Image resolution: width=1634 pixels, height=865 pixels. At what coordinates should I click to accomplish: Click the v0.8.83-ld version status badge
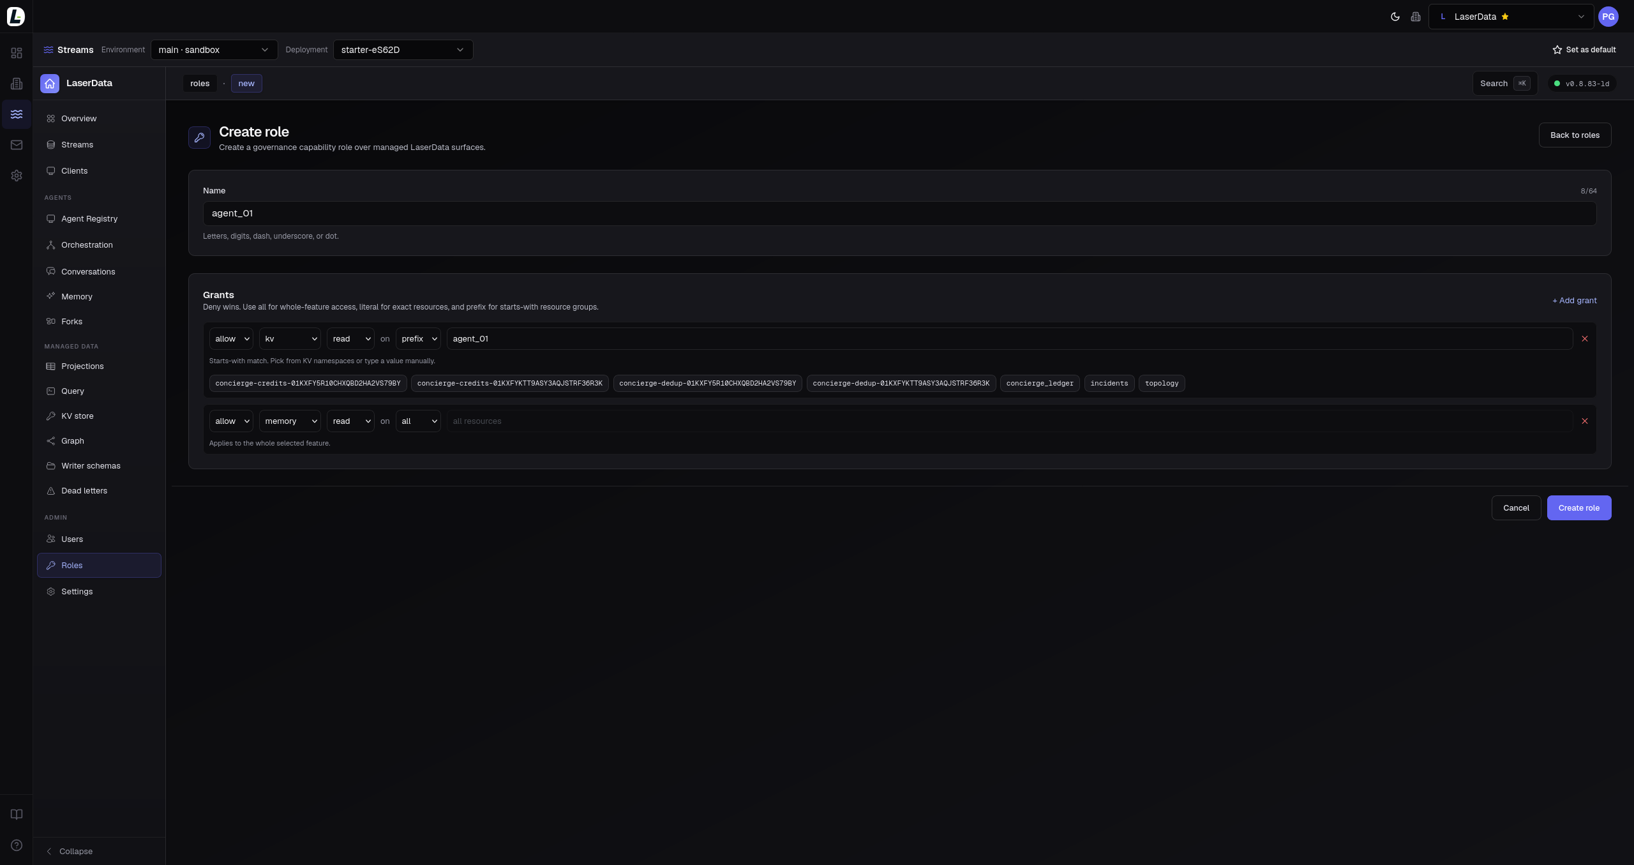1582,84
